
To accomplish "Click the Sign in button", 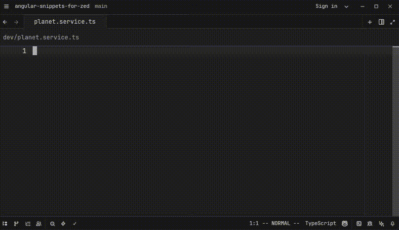I will 326,6.
